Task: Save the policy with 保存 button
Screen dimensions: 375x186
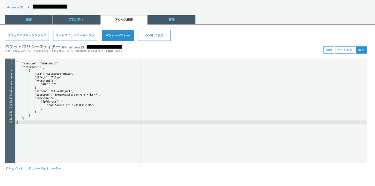Action: (361, 50)
